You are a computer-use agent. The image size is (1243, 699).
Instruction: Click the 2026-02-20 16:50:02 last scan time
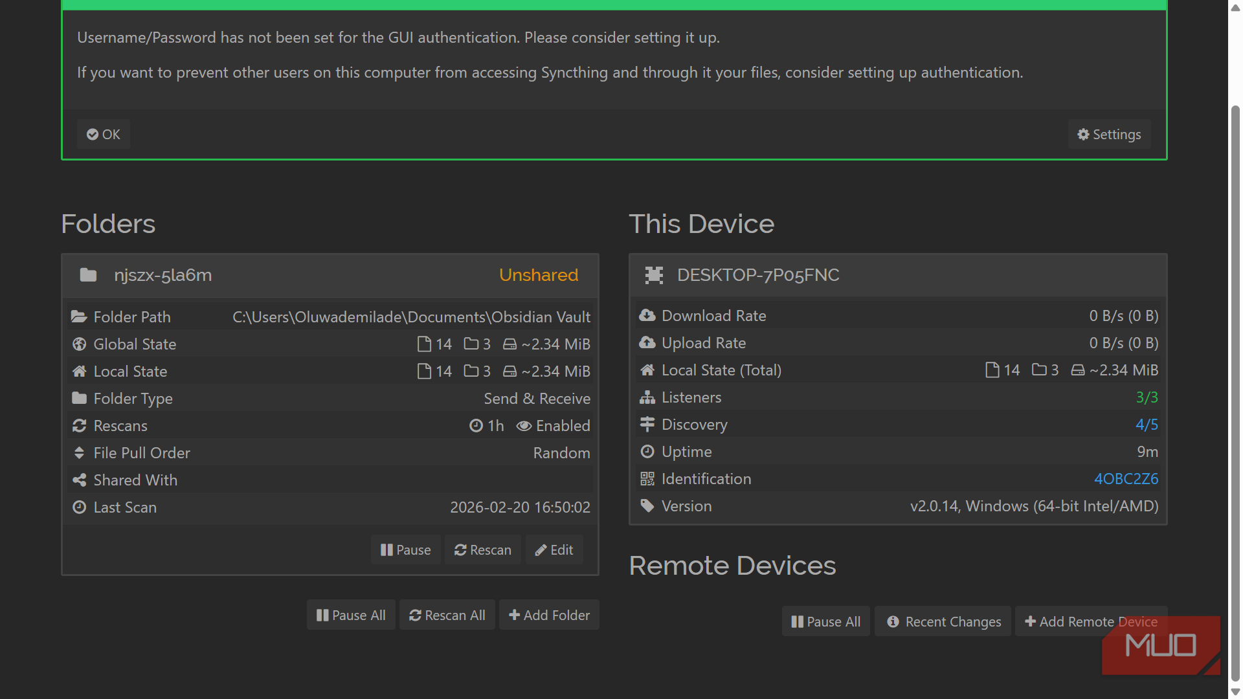pyautogui.click(x=521, y=507)
